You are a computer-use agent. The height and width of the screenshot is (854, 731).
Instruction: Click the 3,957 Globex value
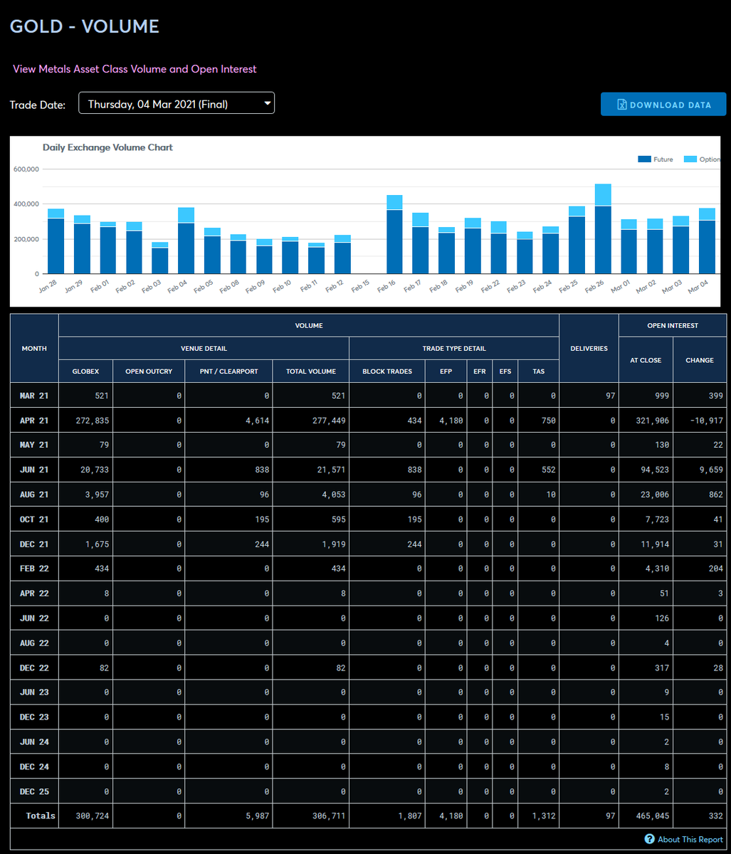pos(98,495)
